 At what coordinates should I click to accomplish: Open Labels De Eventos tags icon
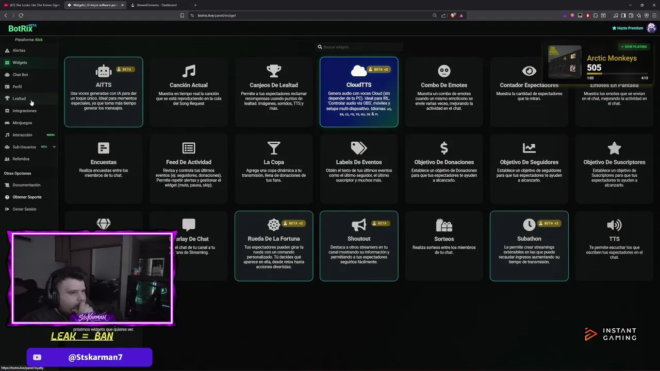359,148
